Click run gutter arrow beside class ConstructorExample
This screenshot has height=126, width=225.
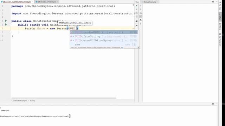coord(6,21)
